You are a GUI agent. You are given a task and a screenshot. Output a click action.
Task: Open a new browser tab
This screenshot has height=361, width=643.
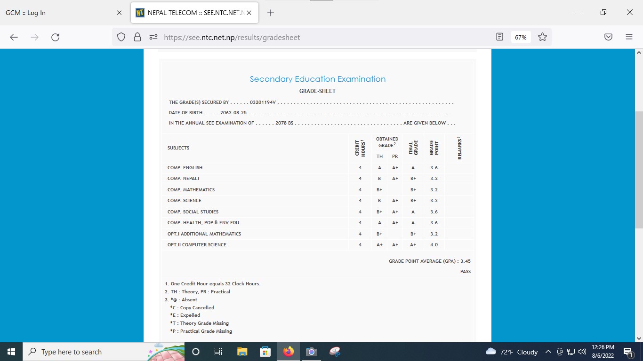coord(271,13)
